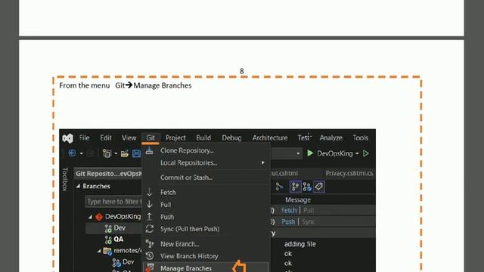484x272 pixels.
Task: Open the Test menu
Action: click(x=304, y=138)
